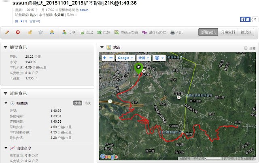The height and width of the screenshot is (163, 259).
Task: Click the Facebook like button
Action: click(x=245, y=19)
